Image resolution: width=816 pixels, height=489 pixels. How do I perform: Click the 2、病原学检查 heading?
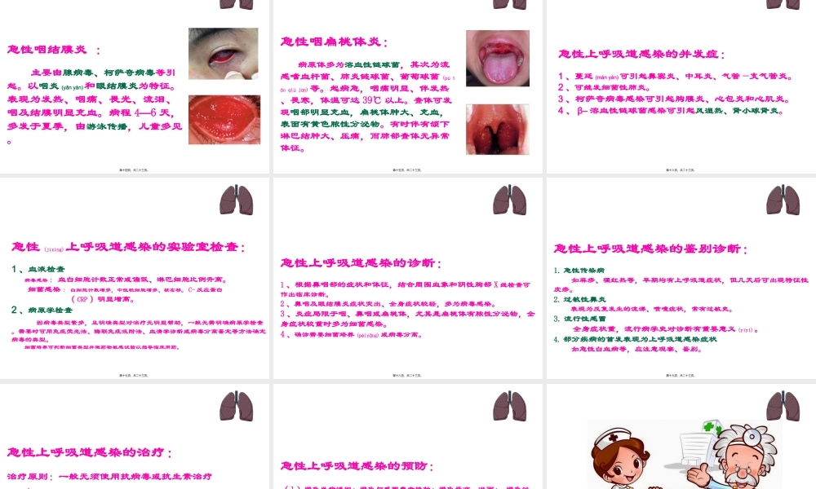pyautogui.click(x=43, y=310)
